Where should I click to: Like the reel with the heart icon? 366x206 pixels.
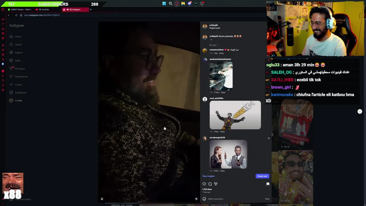coord(204,184)
